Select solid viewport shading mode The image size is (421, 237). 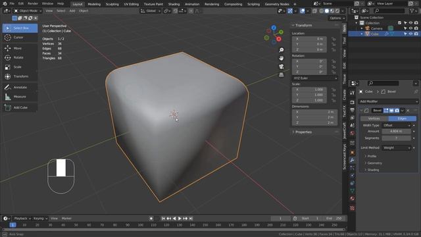327,11
